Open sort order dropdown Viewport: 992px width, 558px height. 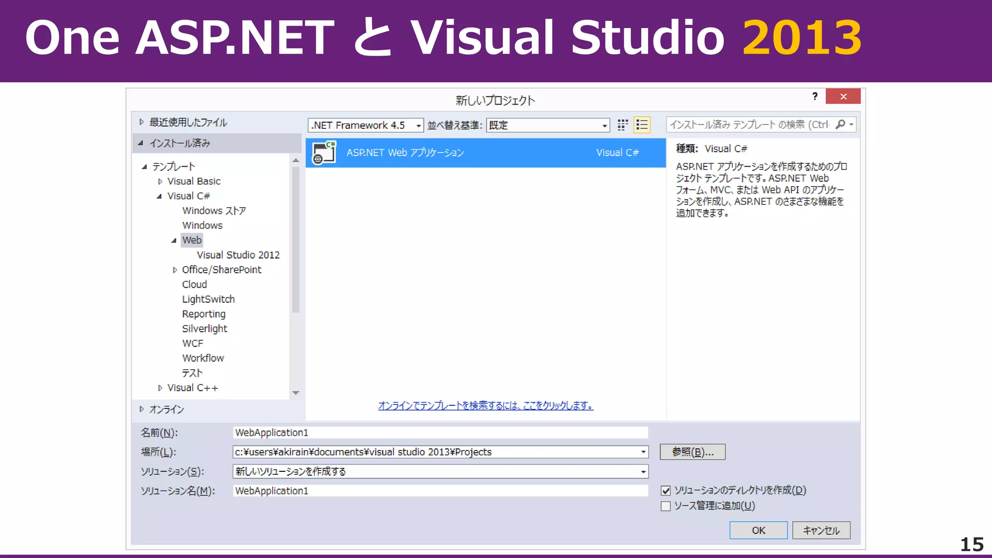[604, 125]
